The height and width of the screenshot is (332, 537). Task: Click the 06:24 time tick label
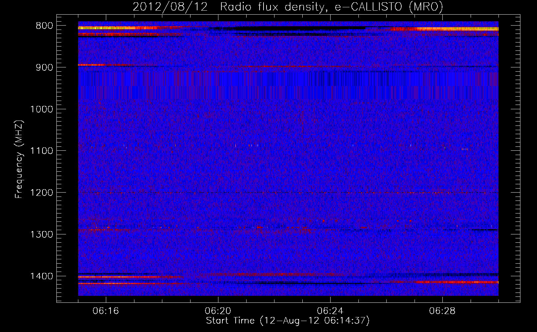(330, 311)
